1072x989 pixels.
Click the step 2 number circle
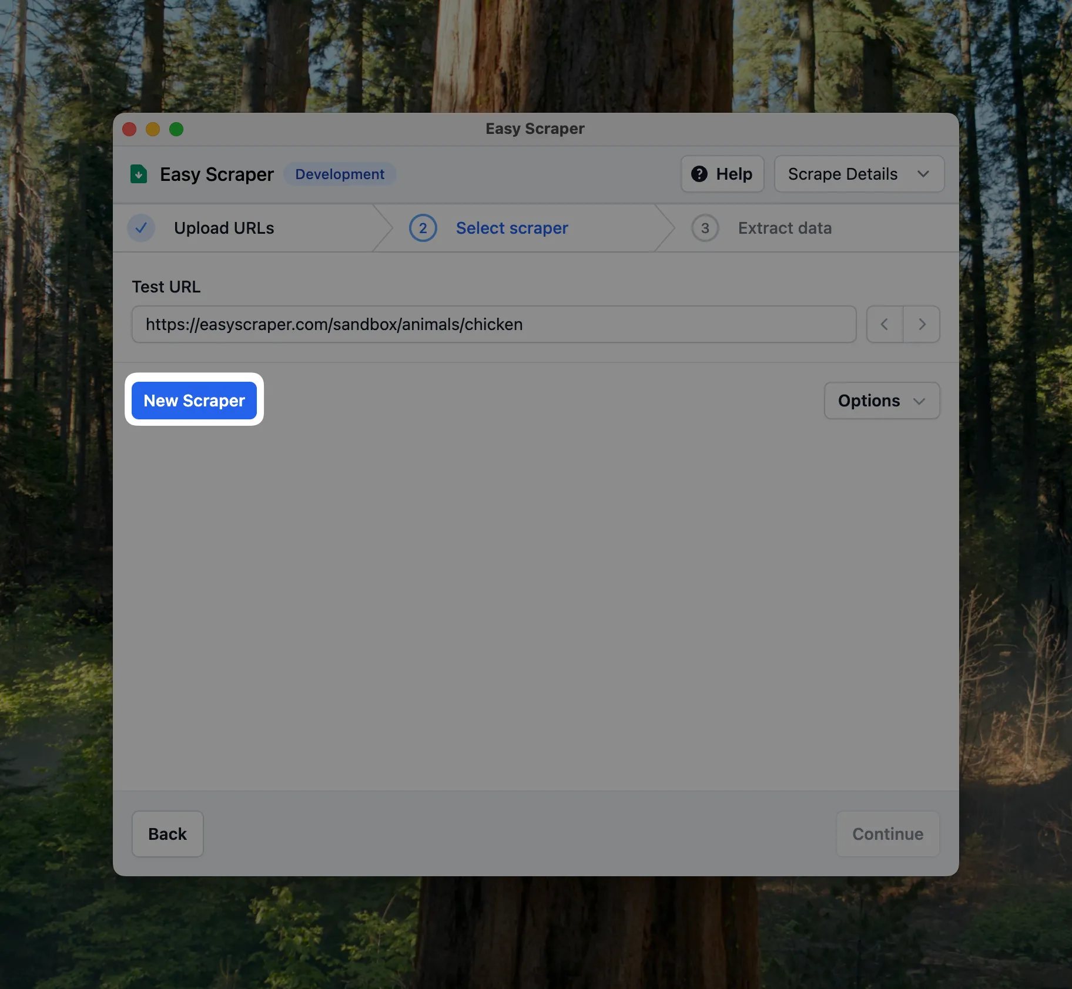423,228
